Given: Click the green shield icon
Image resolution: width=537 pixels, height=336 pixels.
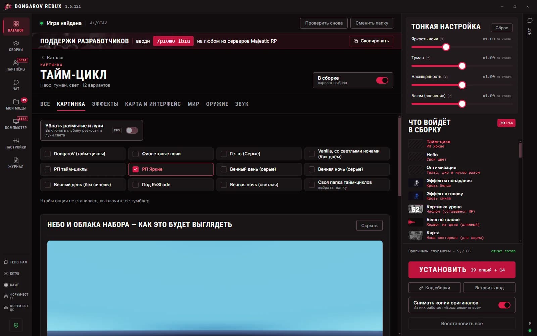Looking at the screenshot, I should click(16, 325).
